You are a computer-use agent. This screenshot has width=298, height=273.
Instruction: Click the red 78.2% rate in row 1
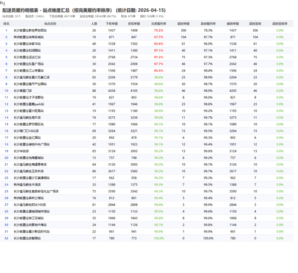(x=159, y=30)
